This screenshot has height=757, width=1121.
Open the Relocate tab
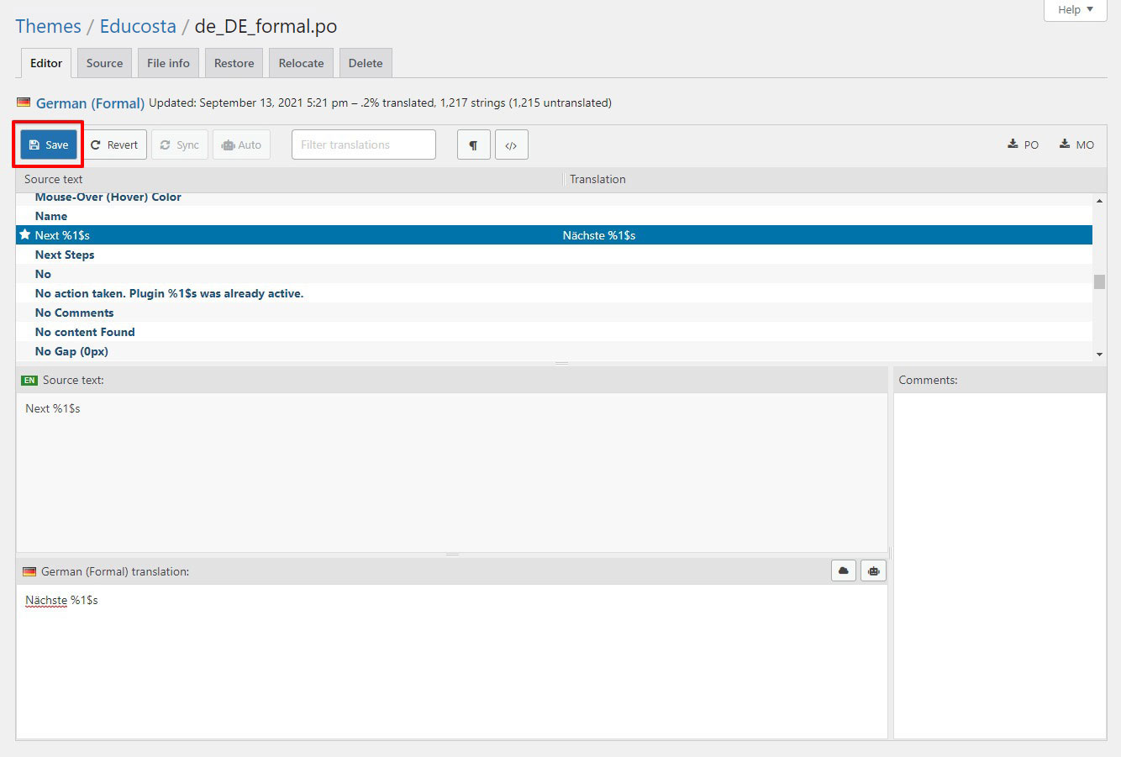pyautogui.click(x=301, y=63)
